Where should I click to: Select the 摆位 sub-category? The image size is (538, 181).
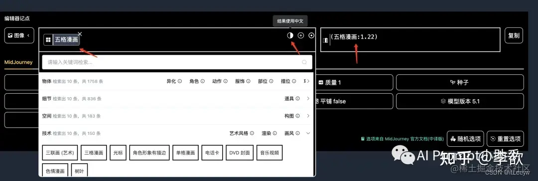285,81
